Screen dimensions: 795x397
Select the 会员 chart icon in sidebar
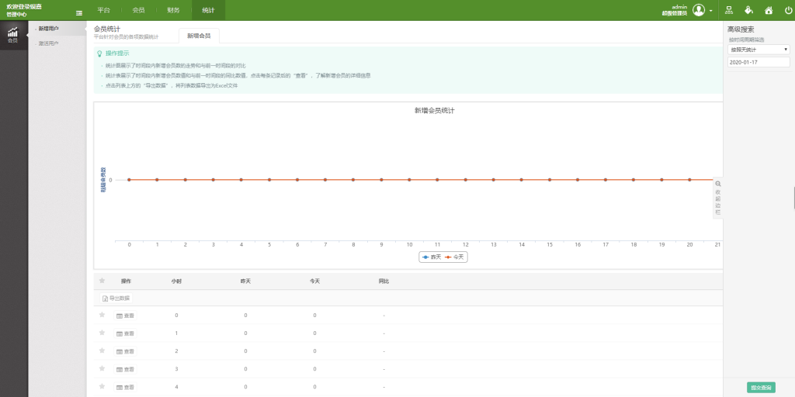pyautogui.click(x=12, y=33)
